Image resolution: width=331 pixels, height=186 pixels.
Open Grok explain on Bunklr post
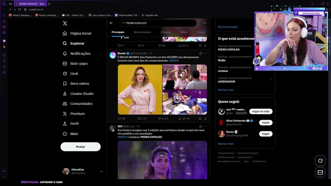point(200,53)
